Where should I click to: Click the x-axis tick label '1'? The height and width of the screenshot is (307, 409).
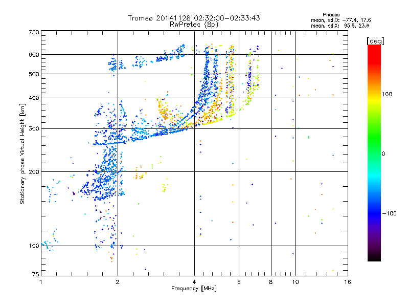coord(41,282)
